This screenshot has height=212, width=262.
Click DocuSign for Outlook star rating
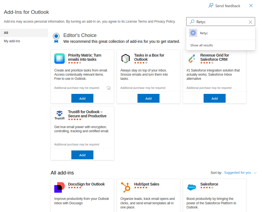pos(75,187)
